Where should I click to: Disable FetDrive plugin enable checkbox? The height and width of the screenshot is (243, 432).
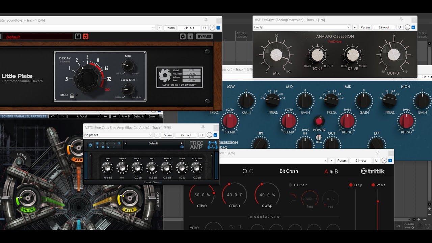[413, 27]
